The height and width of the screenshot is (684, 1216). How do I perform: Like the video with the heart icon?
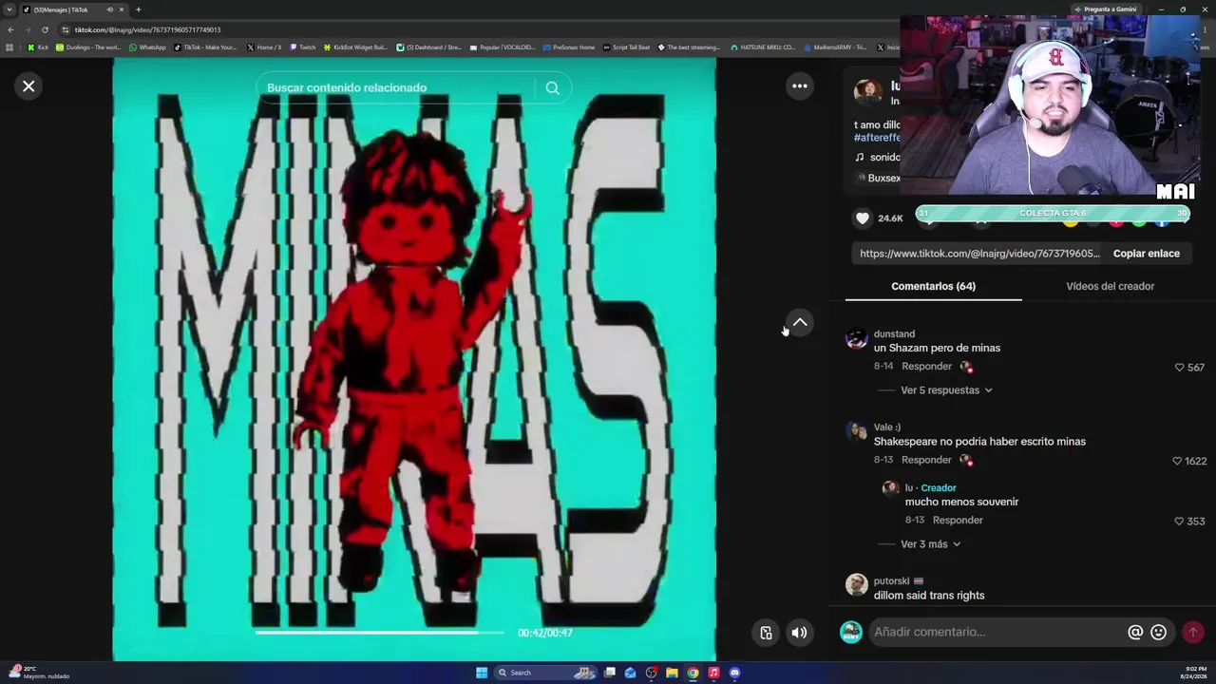[x=863, y=218]
